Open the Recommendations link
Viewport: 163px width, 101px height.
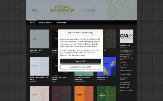[x=126, y=70]
